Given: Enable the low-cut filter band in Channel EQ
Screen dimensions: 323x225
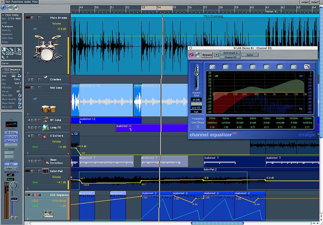Looking at the screenshot, I should pyautogui.click(x=212, y=66).
